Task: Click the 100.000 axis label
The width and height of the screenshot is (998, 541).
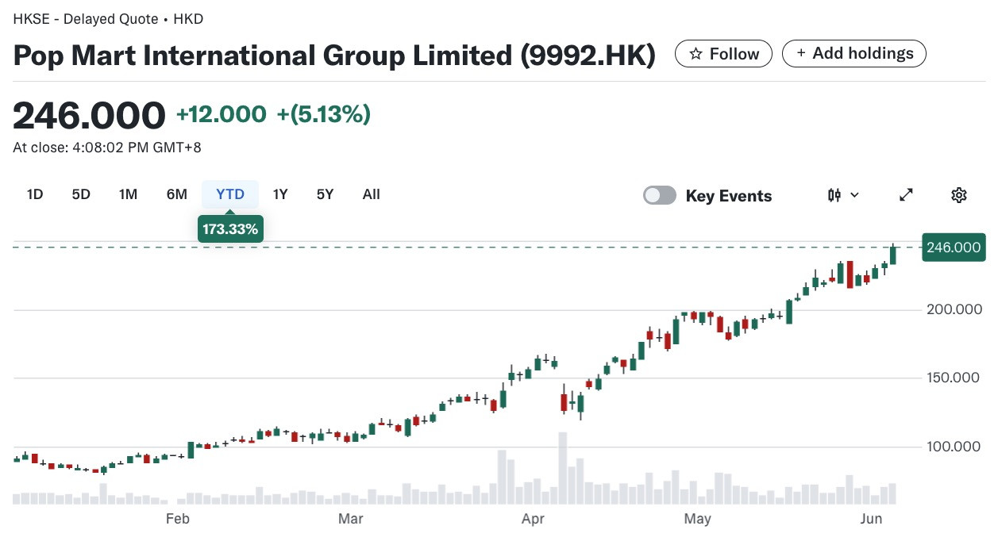Action: 954,447
